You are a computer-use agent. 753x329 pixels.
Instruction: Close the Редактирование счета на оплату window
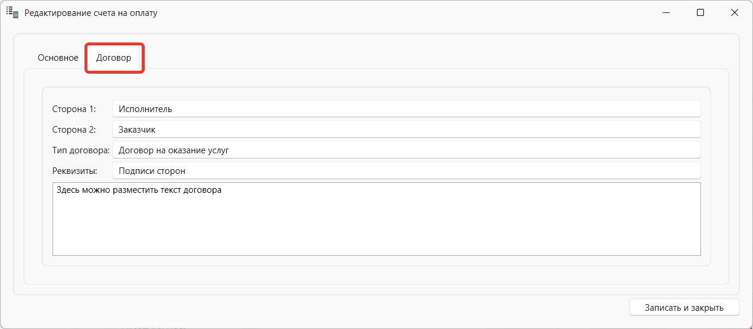(735, 12)
